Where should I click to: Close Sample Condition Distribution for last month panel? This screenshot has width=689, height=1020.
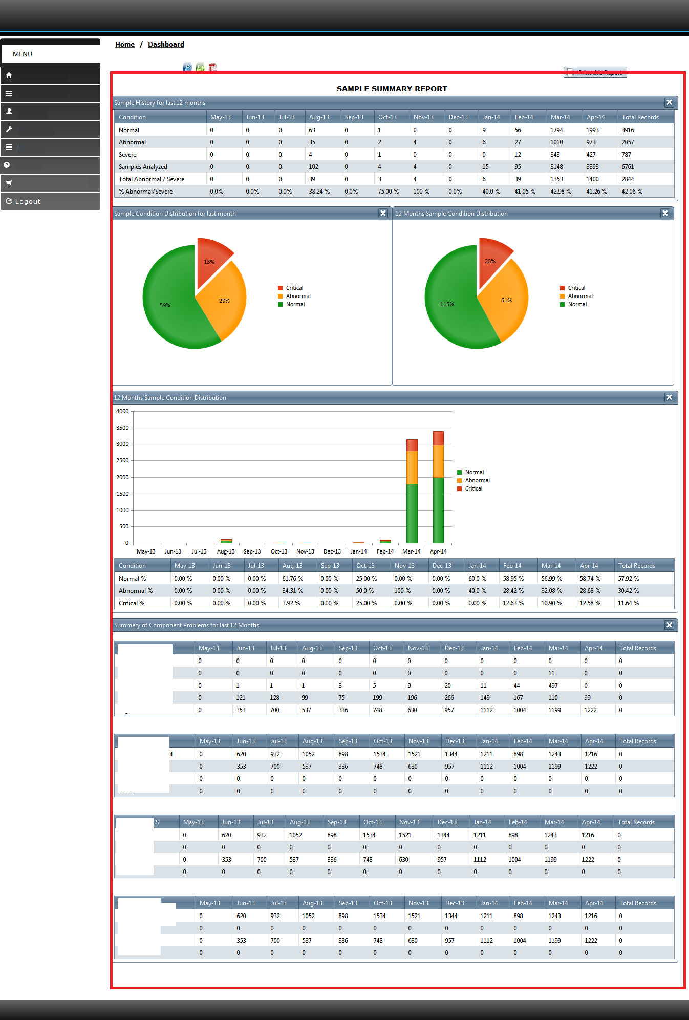tap(383, 213)
